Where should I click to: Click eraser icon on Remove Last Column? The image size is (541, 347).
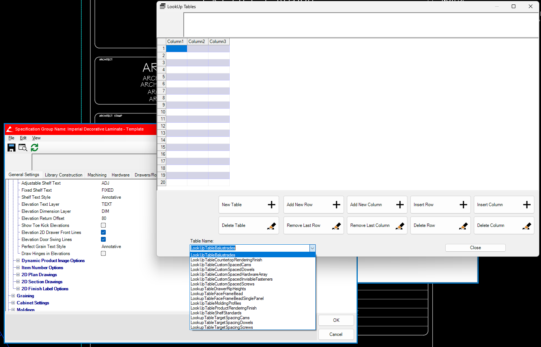coord(400,226)
